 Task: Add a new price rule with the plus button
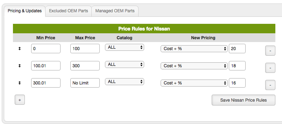20,100
